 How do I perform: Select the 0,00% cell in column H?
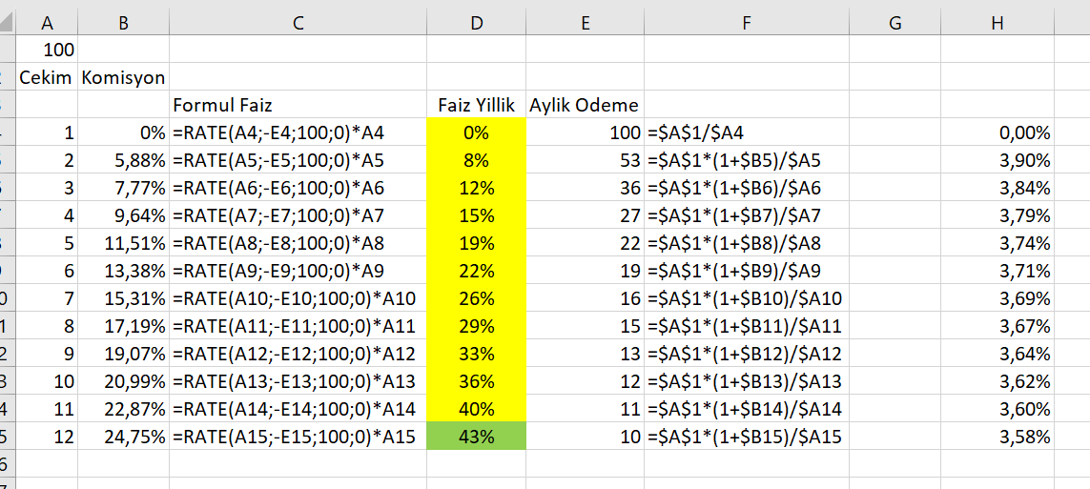coord(997,132)
